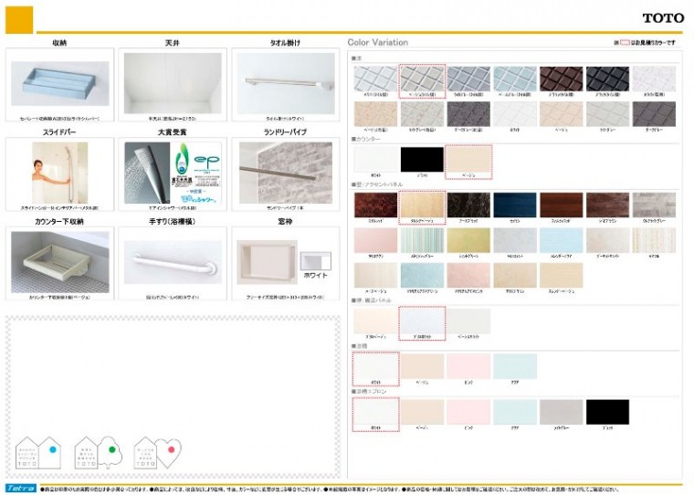694x495 pixels.
Task: Open the ランドリーパイプ laundry pipe image
Action: pos(286,173)
